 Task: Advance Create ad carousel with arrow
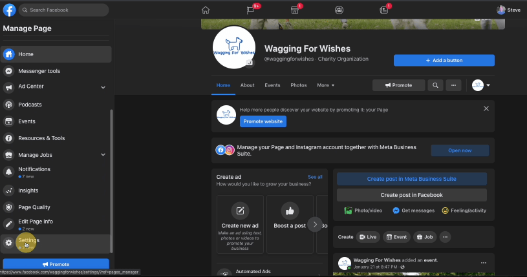315,224
